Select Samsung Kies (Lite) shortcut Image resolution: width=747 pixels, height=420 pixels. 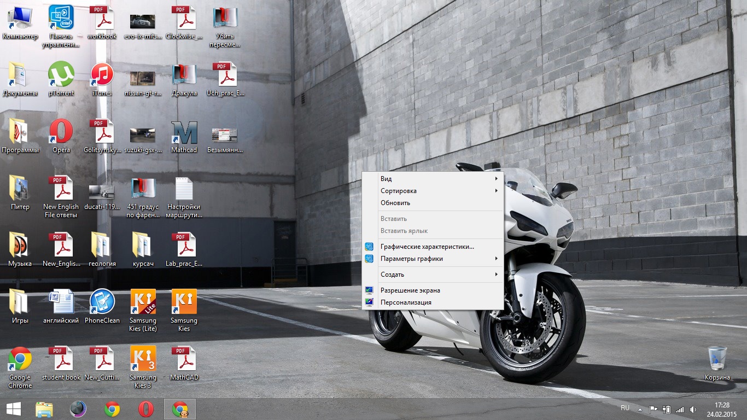[143, 311]
